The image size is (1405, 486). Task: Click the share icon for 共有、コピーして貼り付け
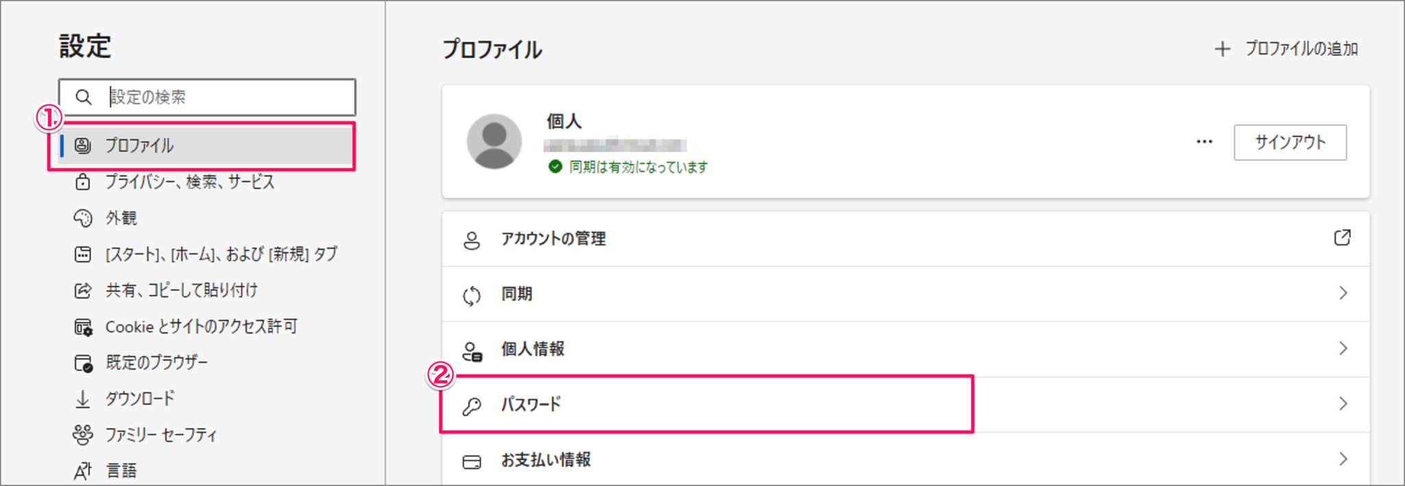pos(82,290)
